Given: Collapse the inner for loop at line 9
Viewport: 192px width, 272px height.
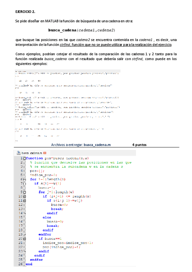Looking at the screenshot, I should 24,192.
